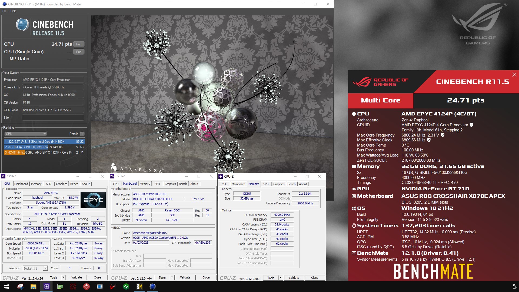Click the Motherboard icon in BenchMate panel
This screenshot has height=292, width=519.
354,196
